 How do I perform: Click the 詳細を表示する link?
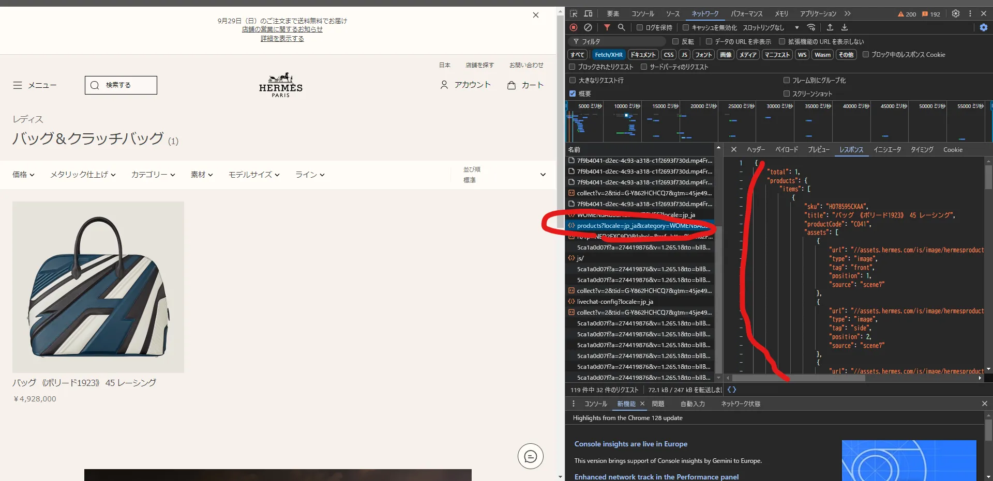[x=282, y=39]
